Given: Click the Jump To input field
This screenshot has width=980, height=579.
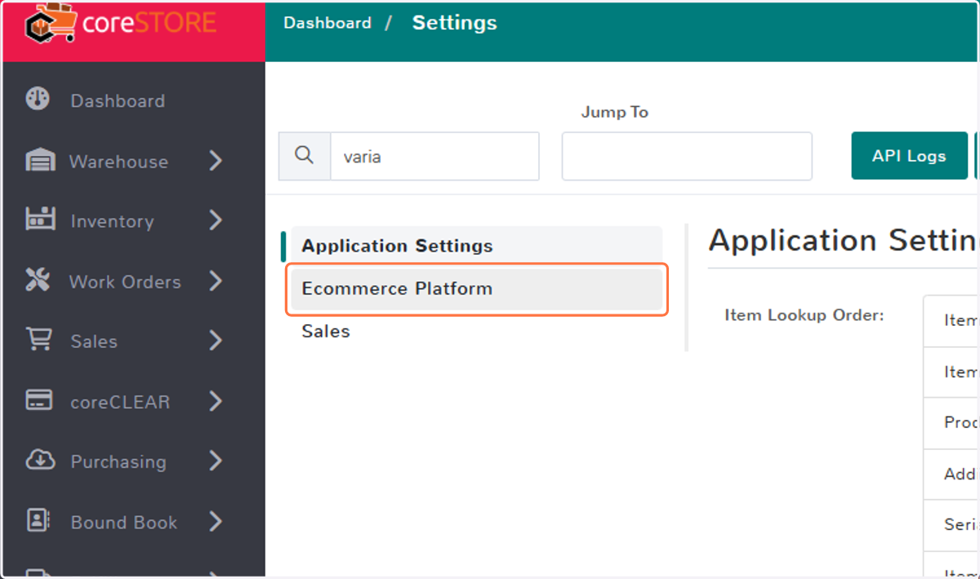Looking at the screenshot, I should click(687, 156).
